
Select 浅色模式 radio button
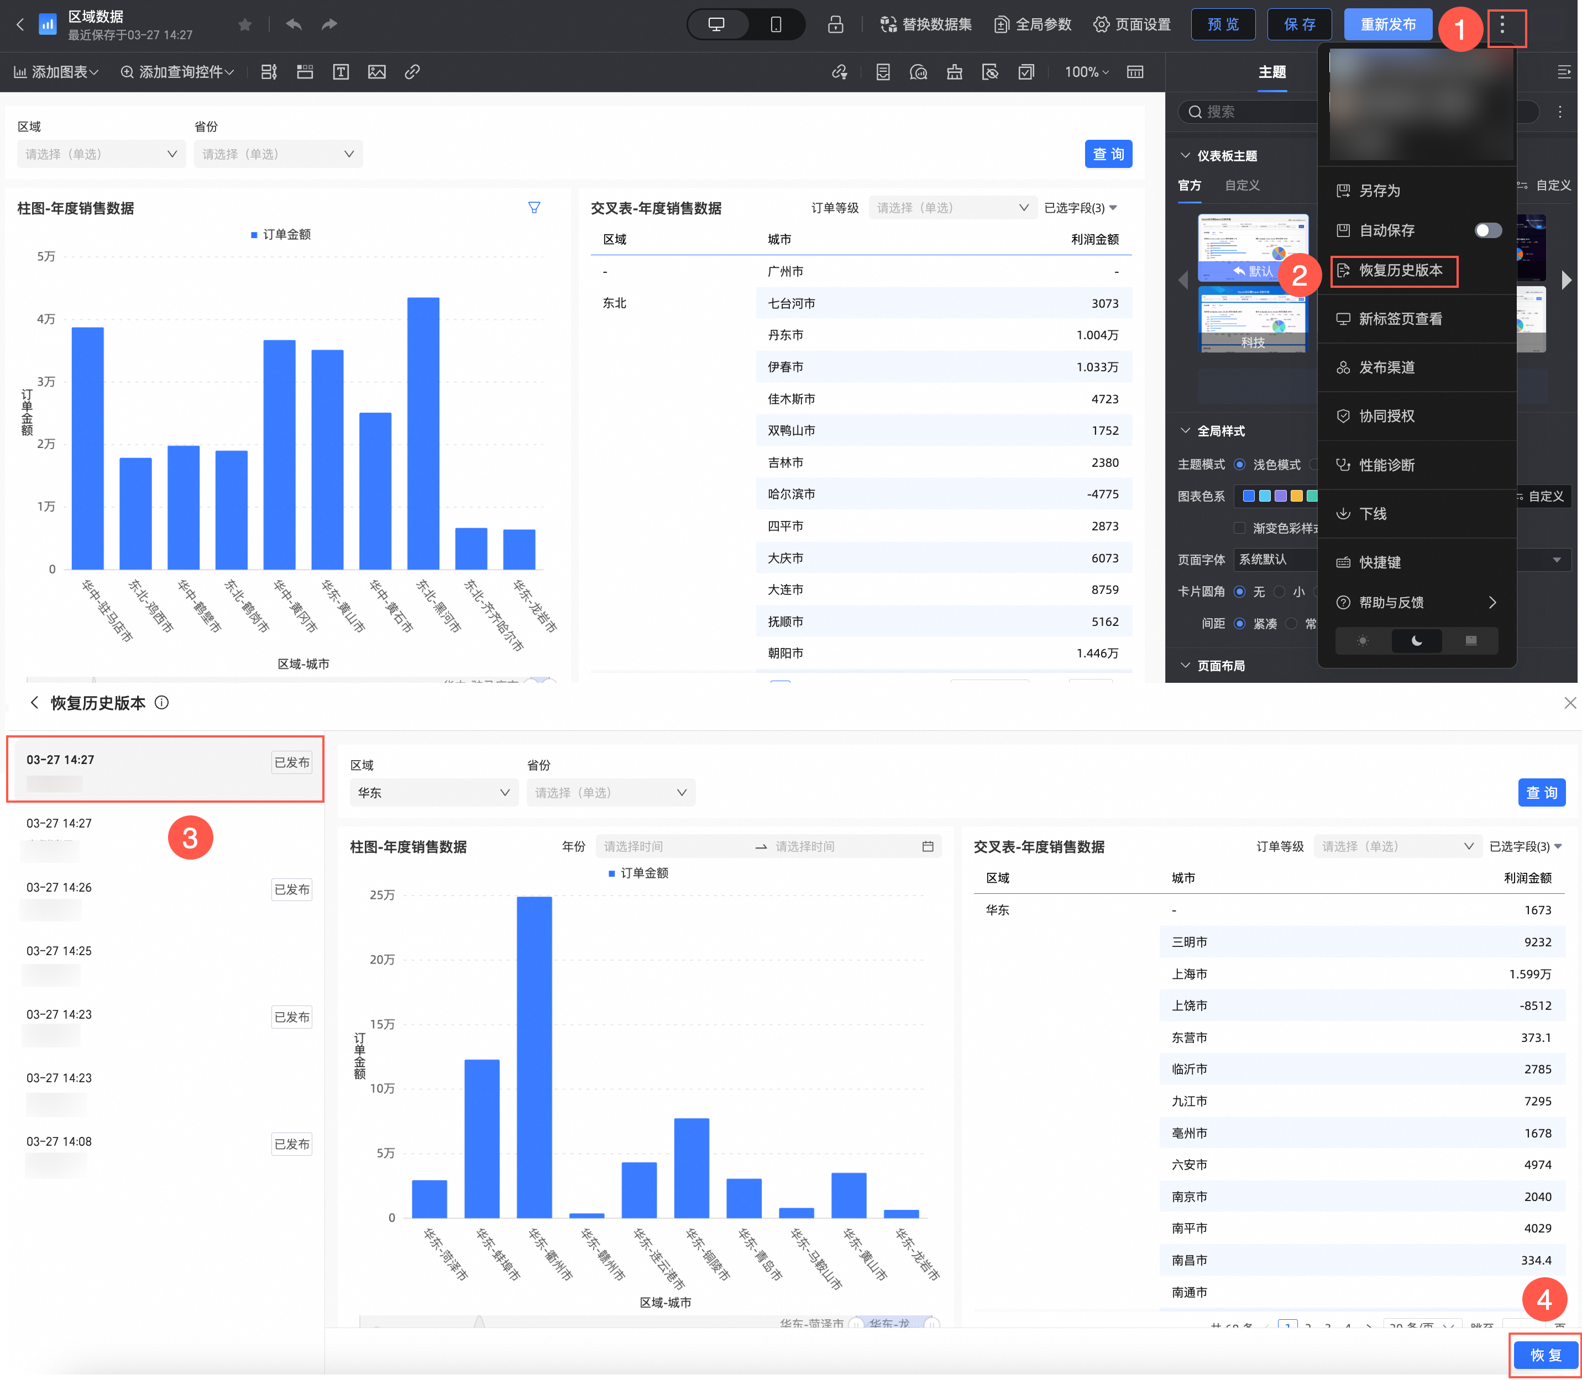click(1239, 465)
